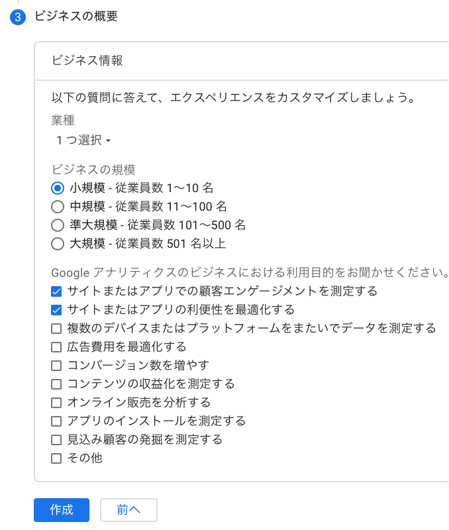Select 小規模 - 従業員数 1〜10 名 radio

[58, 188]
